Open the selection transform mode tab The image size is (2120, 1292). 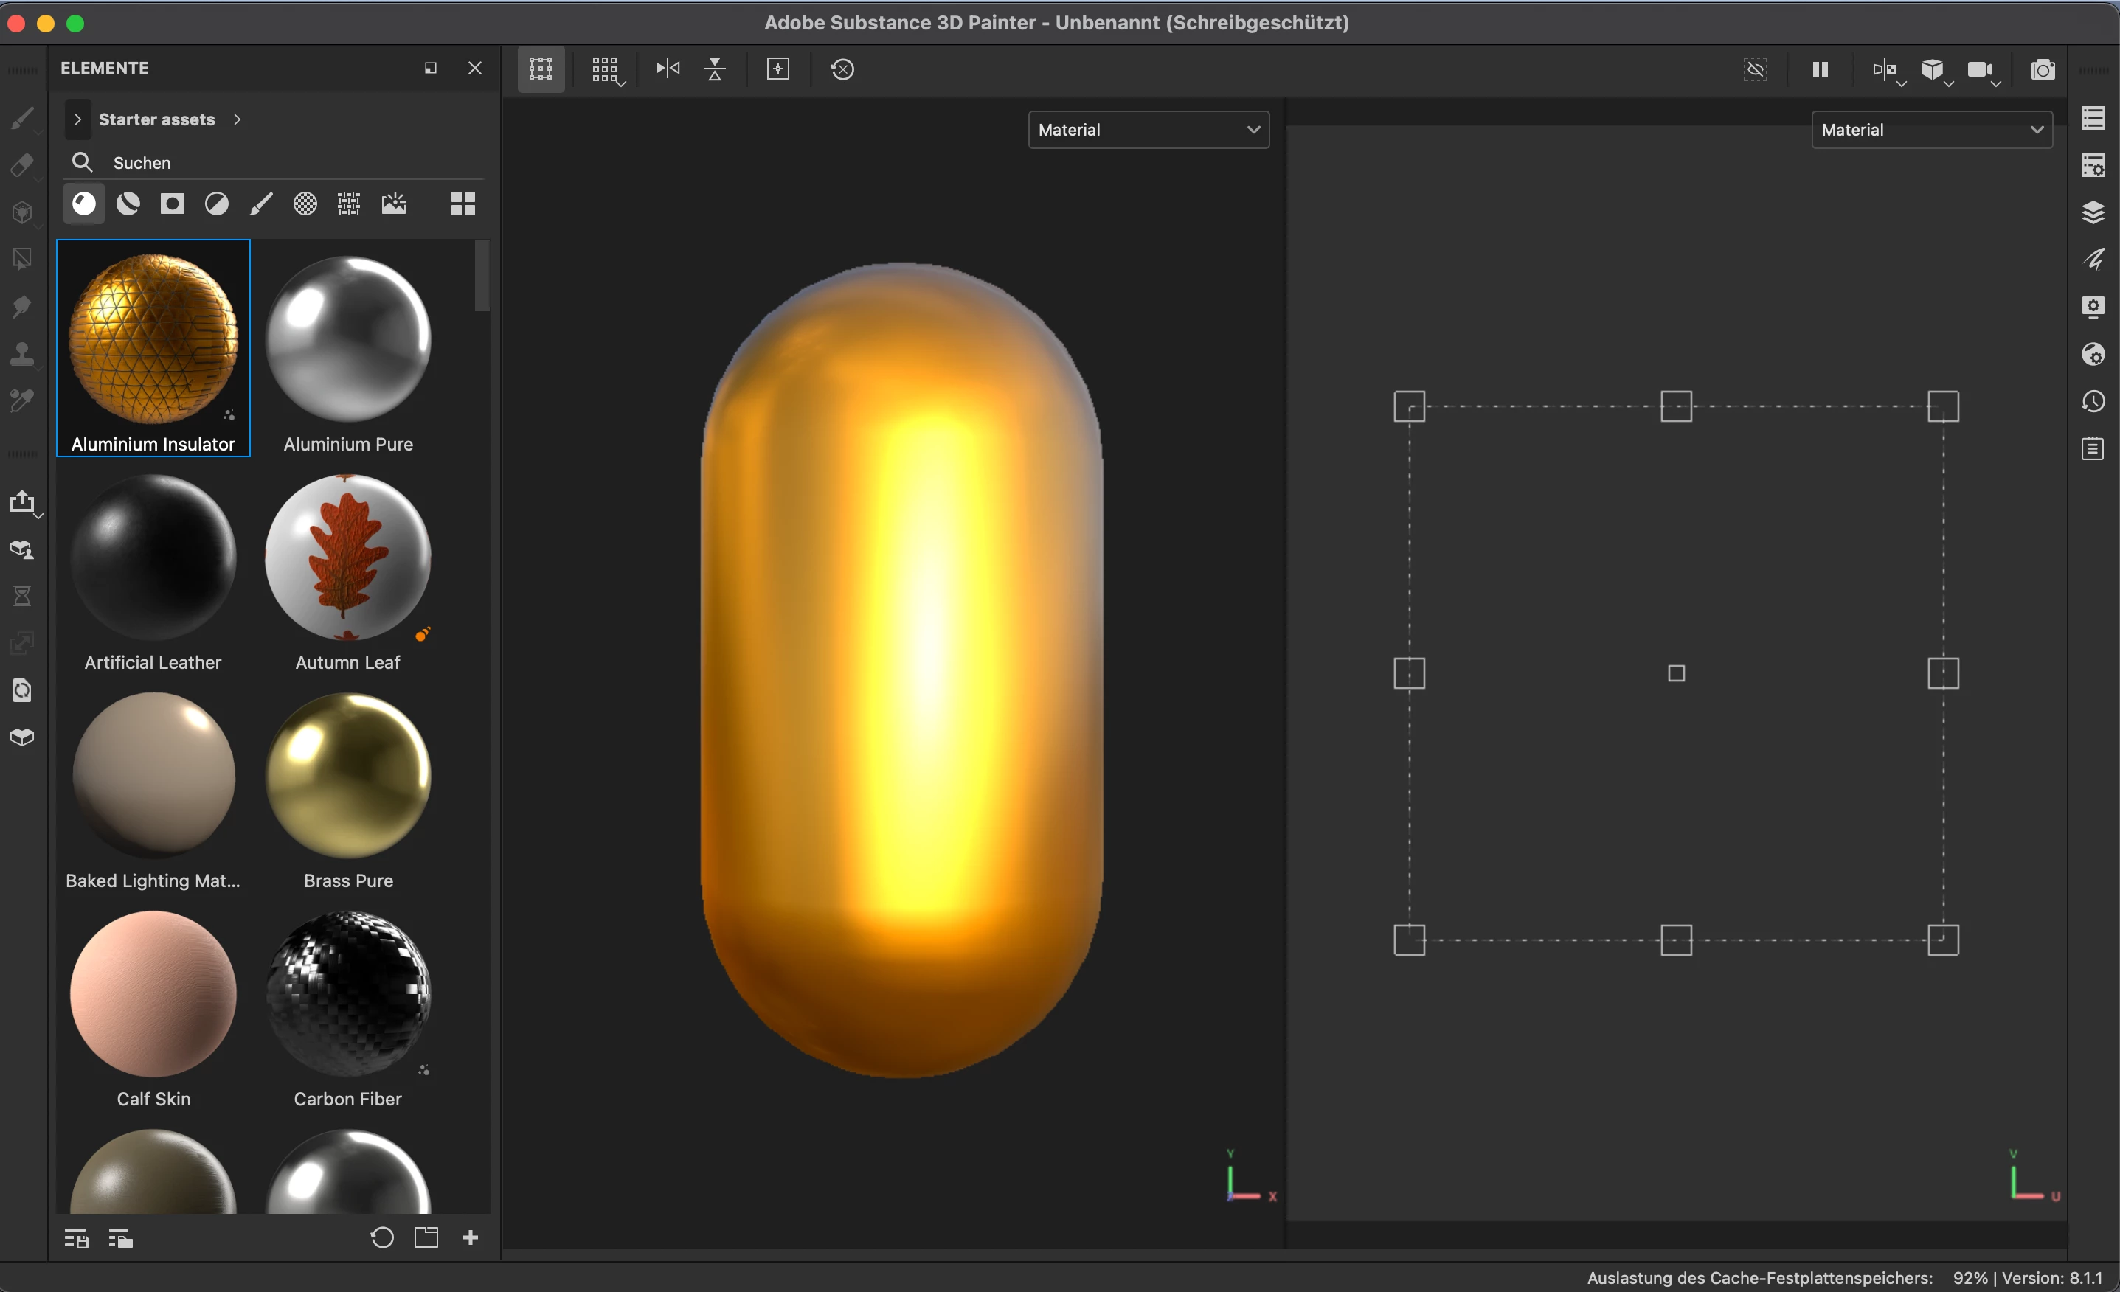point(540,69)
